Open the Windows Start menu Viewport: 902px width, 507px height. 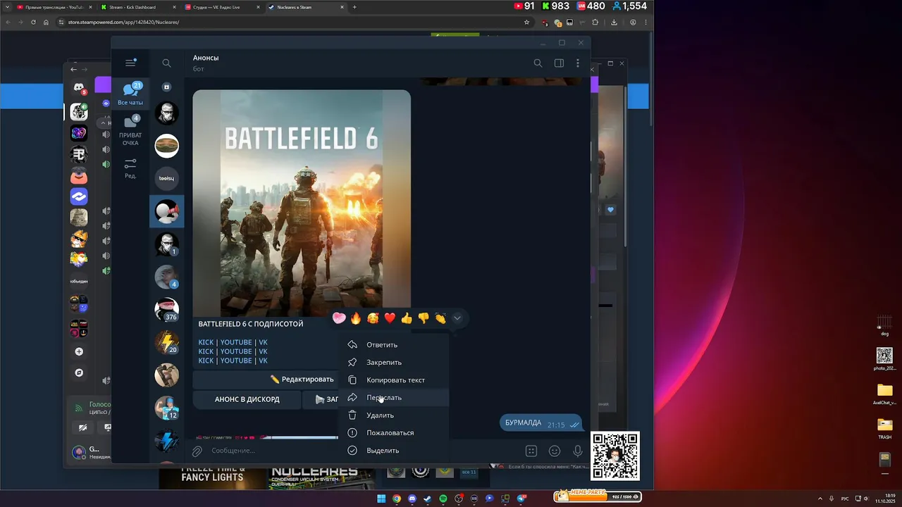381,499
